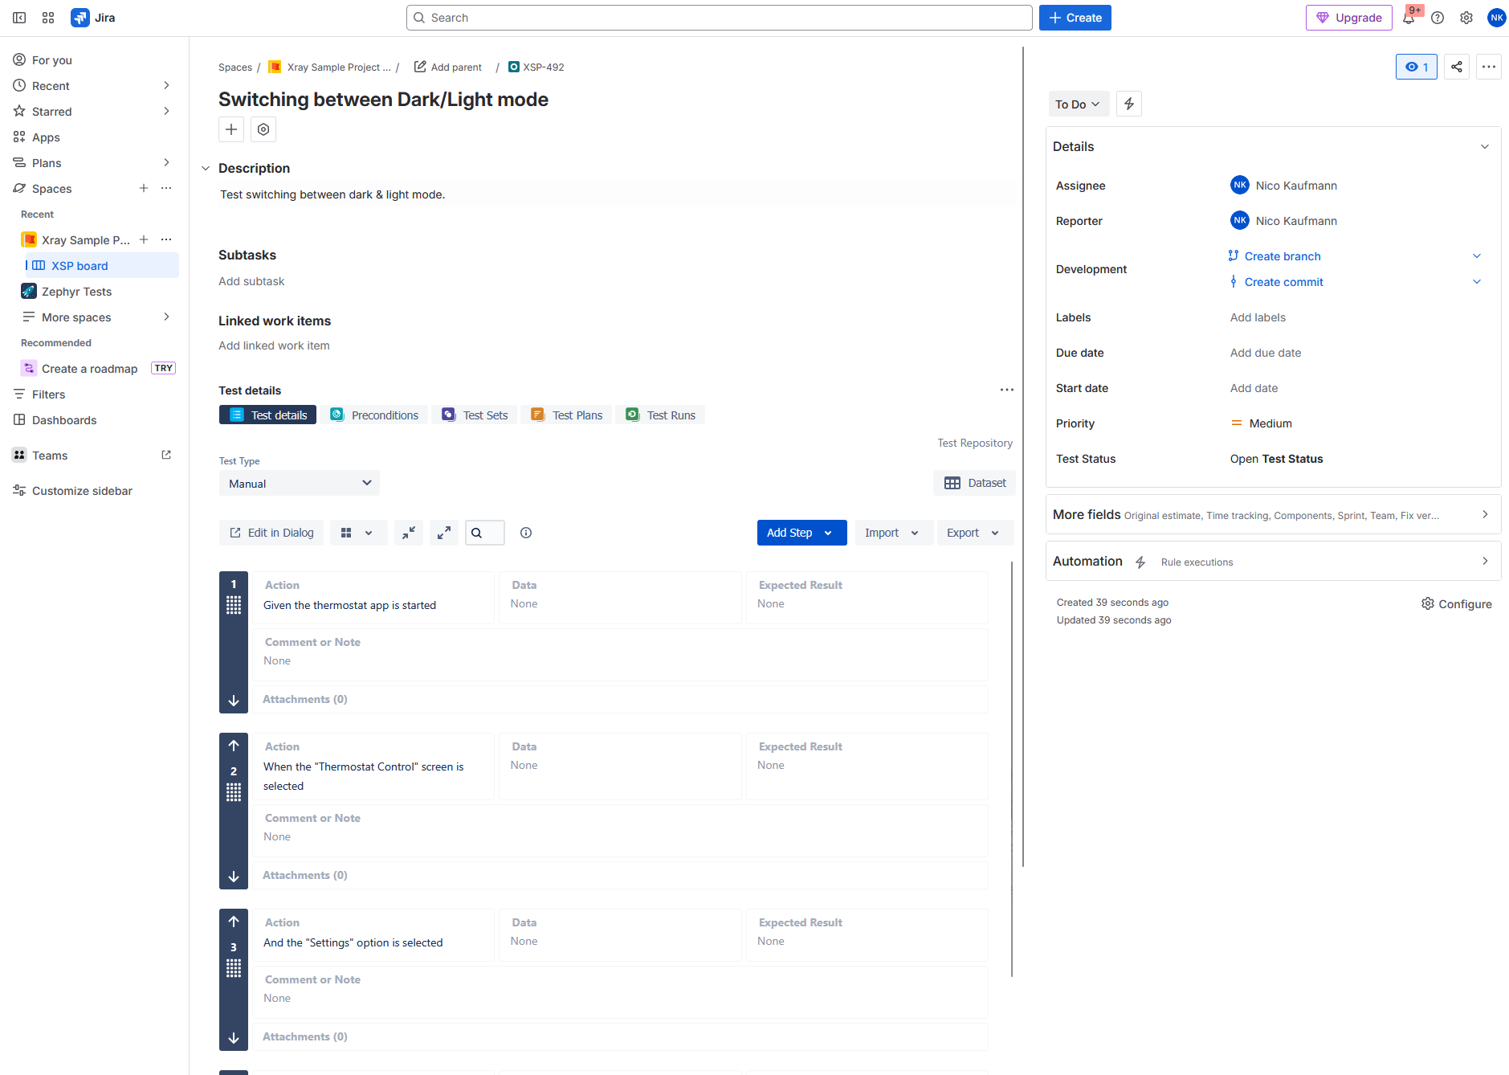The width and height of the screenshot is (1509, 1075).
Task: Open the notifications bell
Action: pos(1409,18)
